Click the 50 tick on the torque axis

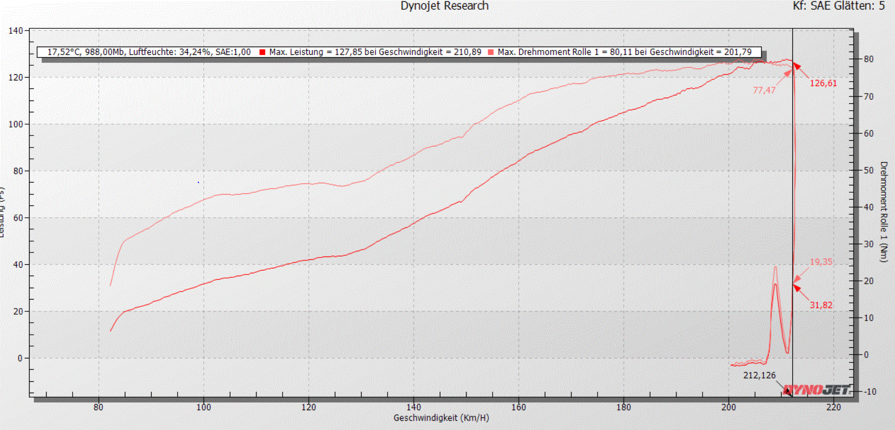click(x=868, y=170)
